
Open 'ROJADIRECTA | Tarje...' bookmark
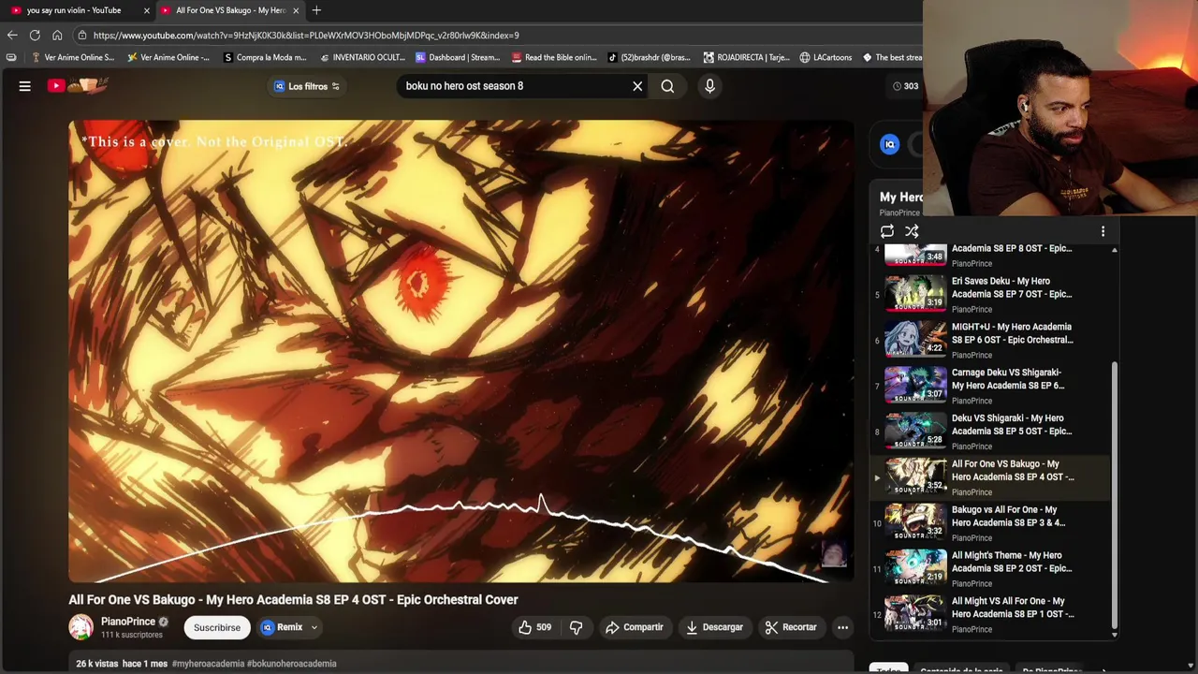click(746, 57)
